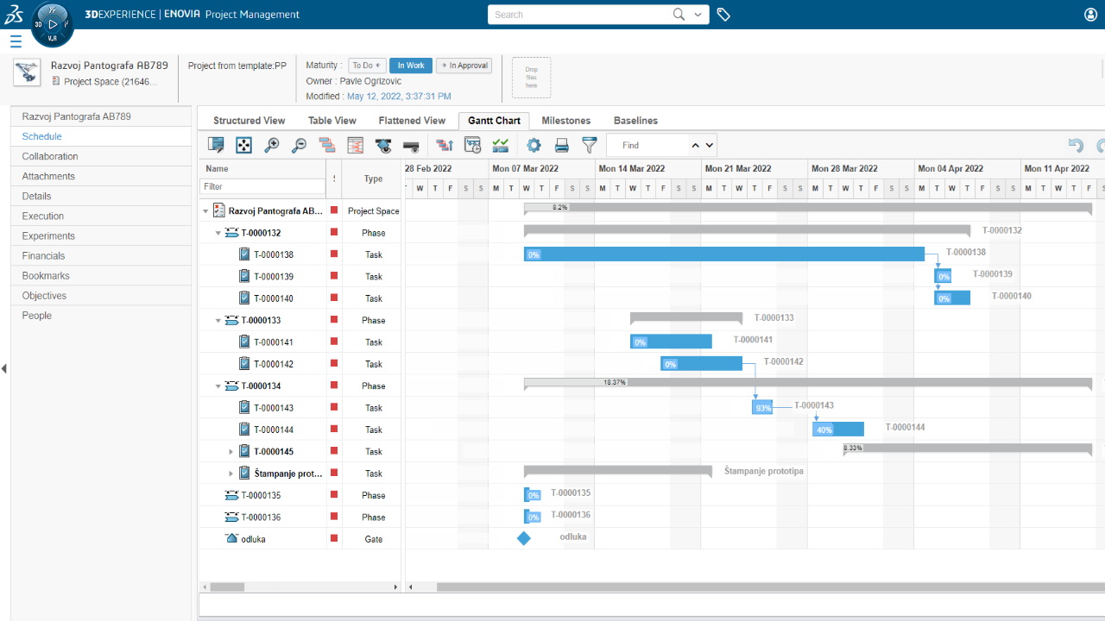Click the Fit Gantt chart to view icon
This screenshot has width=1105, height=621.
click(x=243, y=145)
